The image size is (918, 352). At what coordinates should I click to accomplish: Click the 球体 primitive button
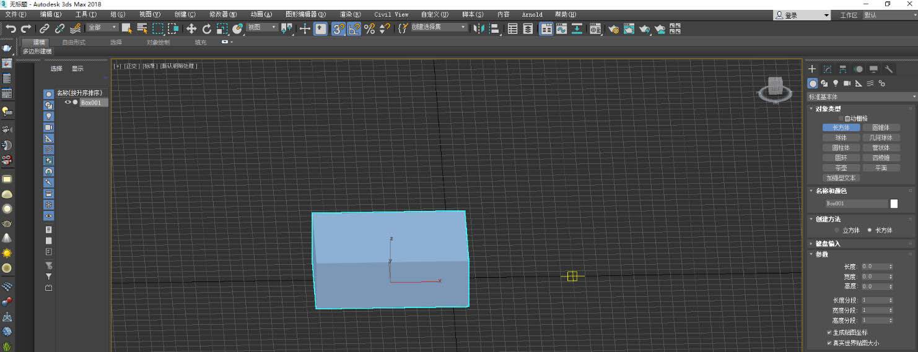(841, 138)
